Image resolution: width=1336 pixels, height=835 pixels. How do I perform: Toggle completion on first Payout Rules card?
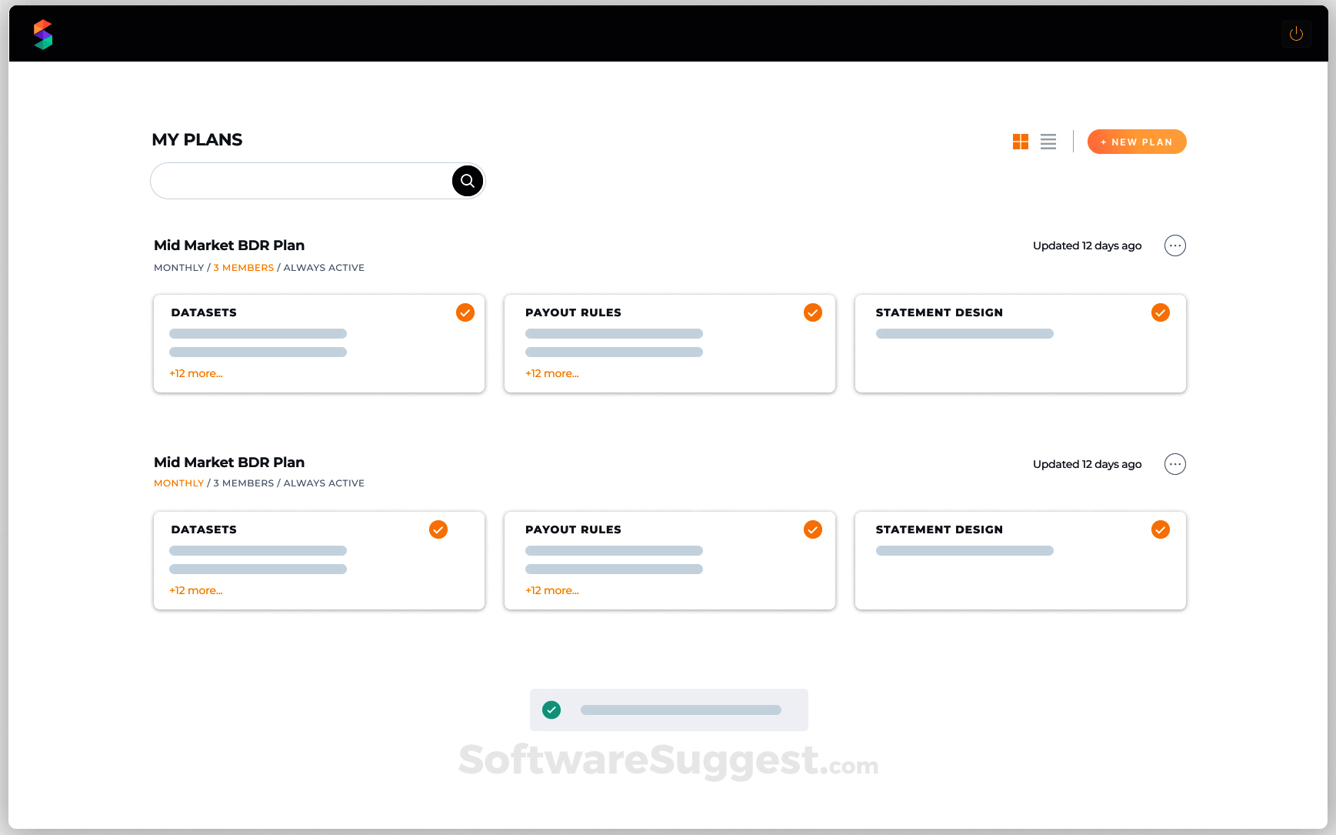tap(813, 312)
